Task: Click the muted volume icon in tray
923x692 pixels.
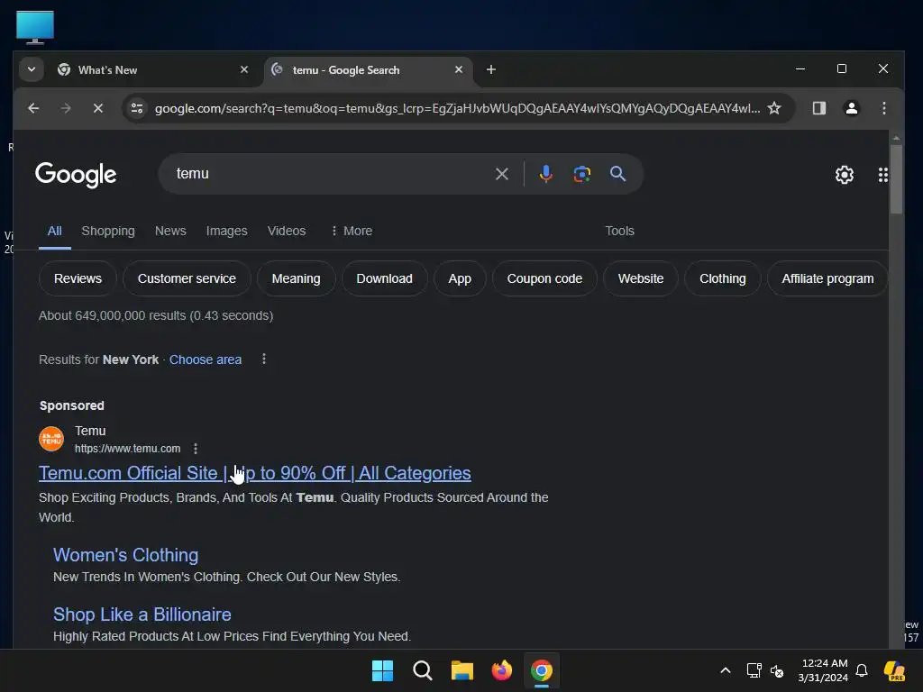Action: pyautogui.click(x=777, y=670)
